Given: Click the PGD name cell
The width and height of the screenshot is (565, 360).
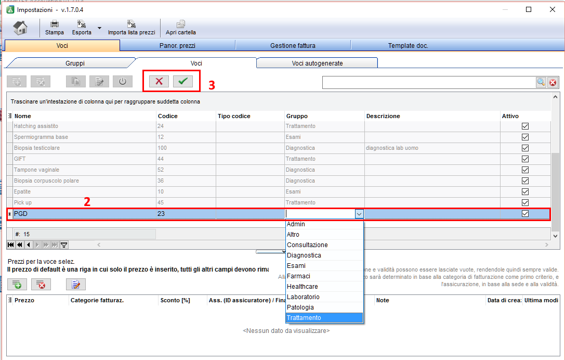Looking at the screenshot, I should pos(84,214).
